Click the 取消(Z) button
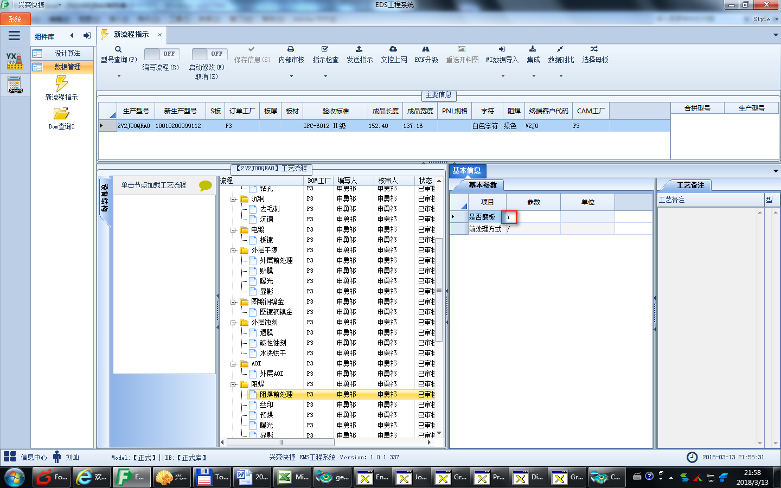 pos(206,76)
